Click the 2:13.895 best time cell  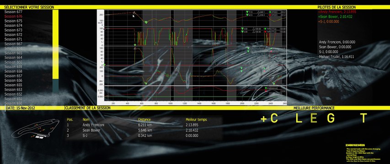tap(192, 125)
